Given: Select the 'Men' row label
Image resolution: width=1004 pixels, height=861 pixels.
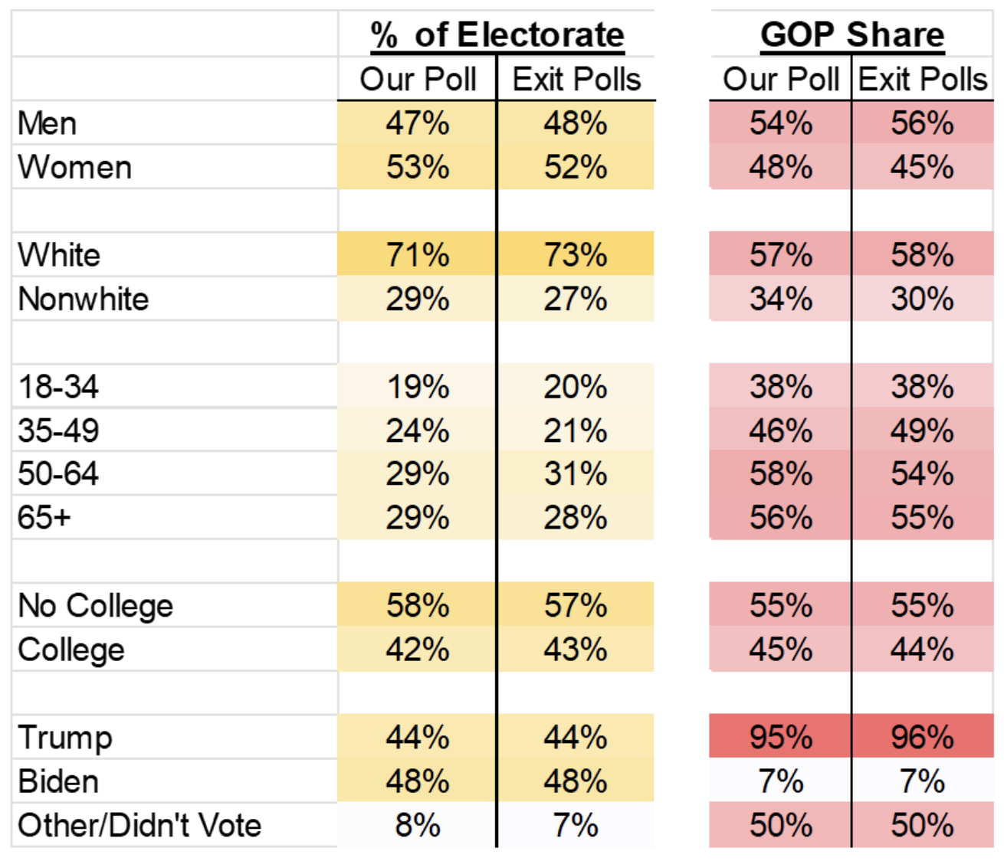Looking at the screenshot, I should point(48,123).
